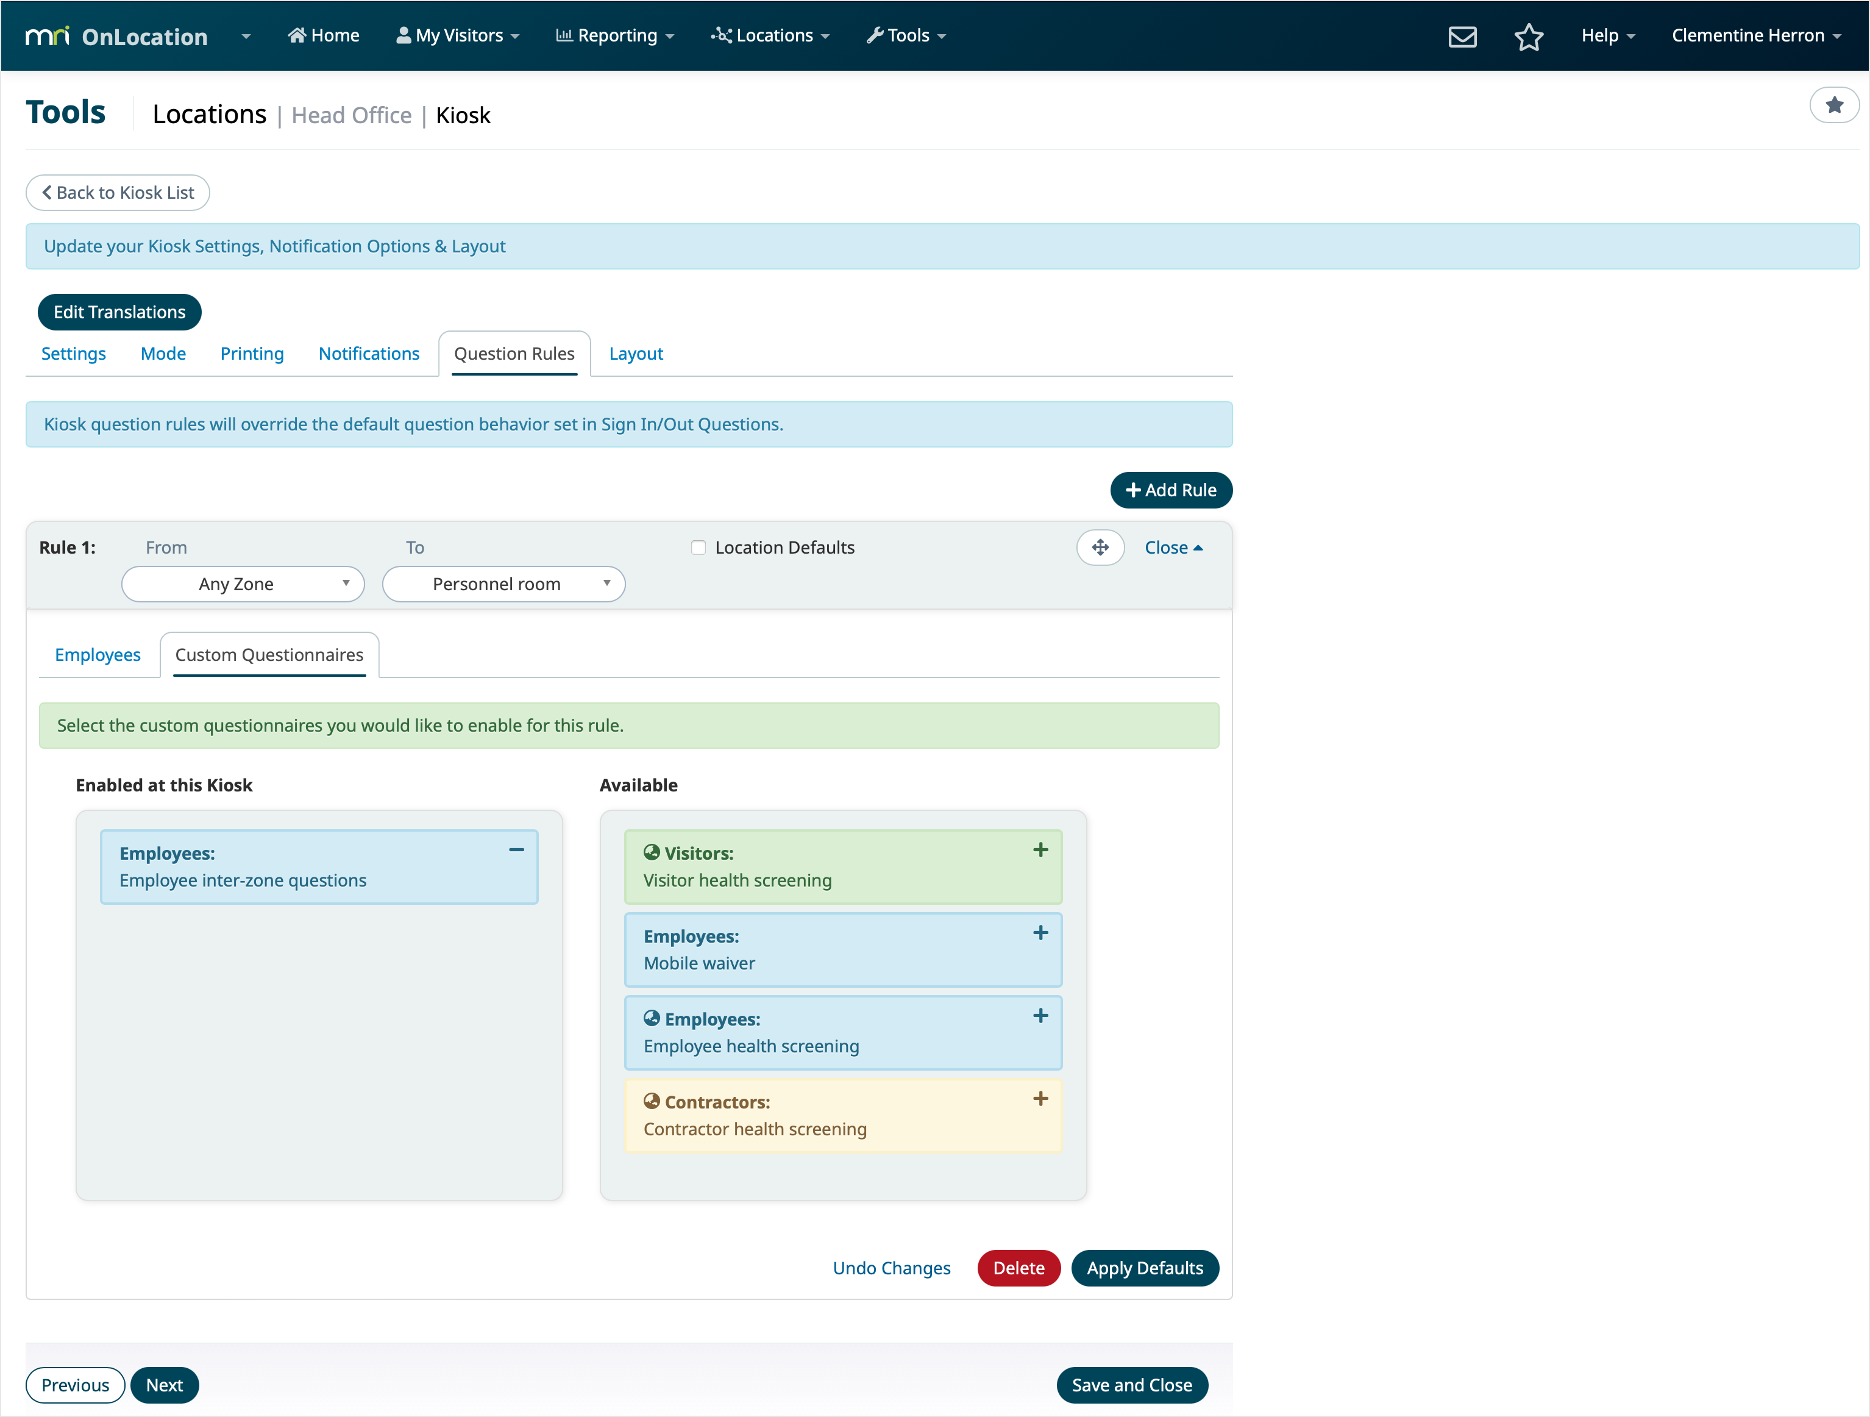This screenshot has height=1417, width=1870.
Task: Open Clementine Herron user menu
Action: [1756, 35]
